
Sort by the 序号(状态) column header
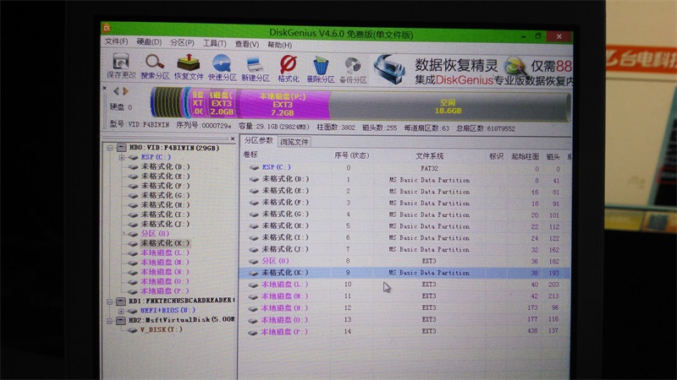(351, 155)
